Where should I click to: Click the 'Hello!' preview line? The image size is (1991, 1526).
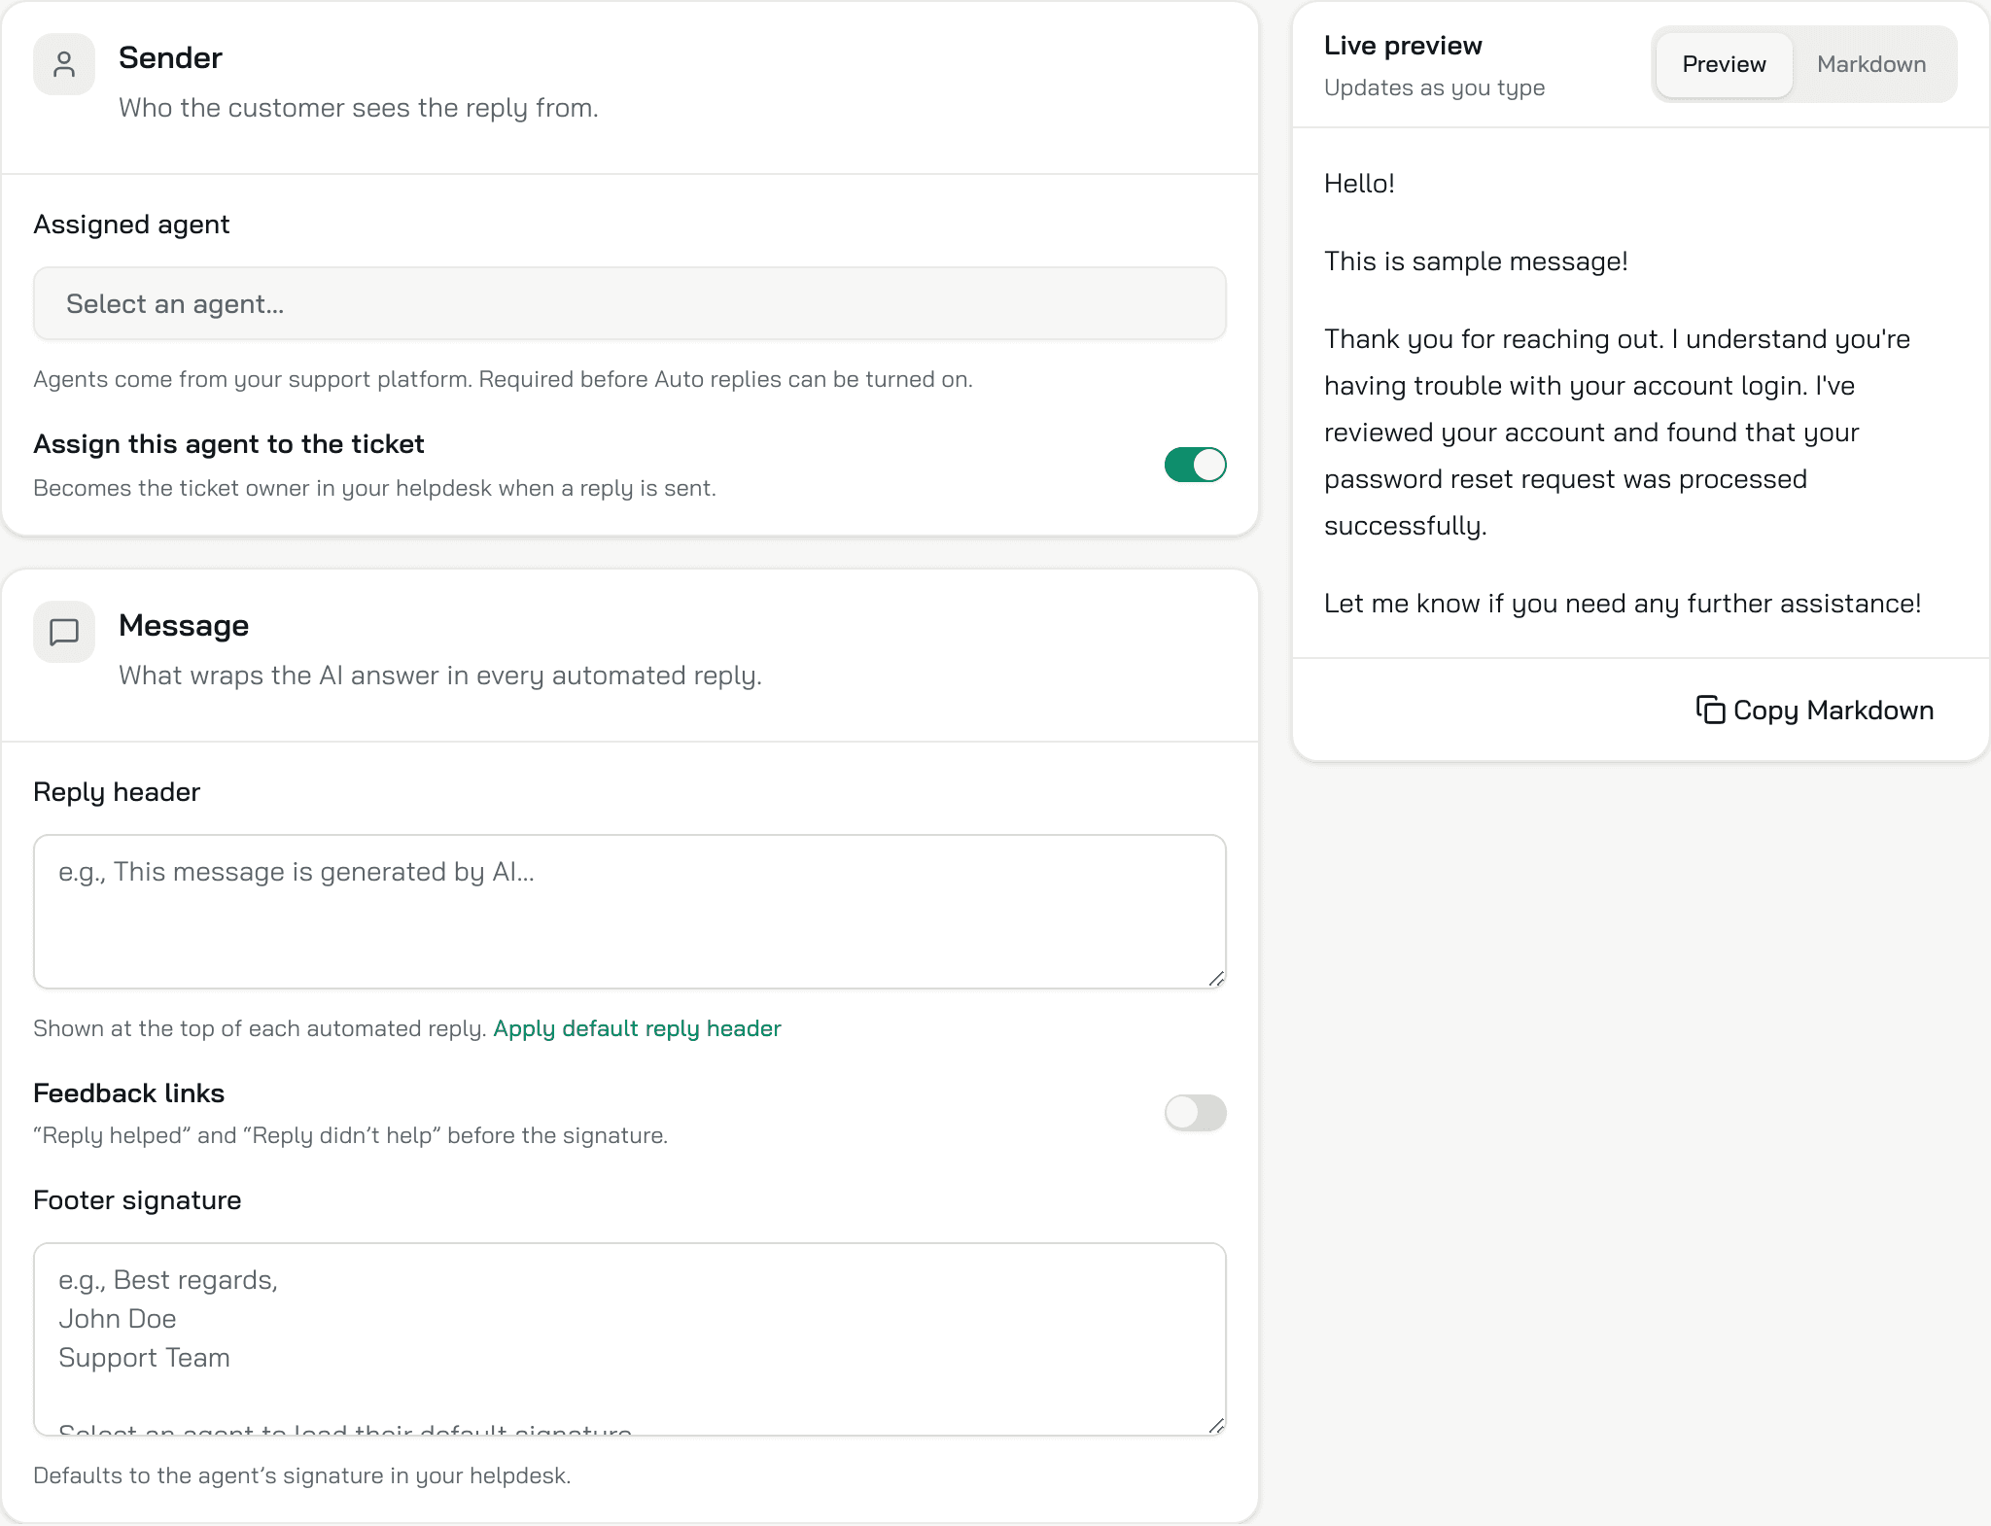click(1359, 184)
